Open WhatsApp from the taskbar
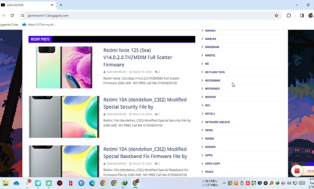Screen dimensions: 314x189 point(27,183)
